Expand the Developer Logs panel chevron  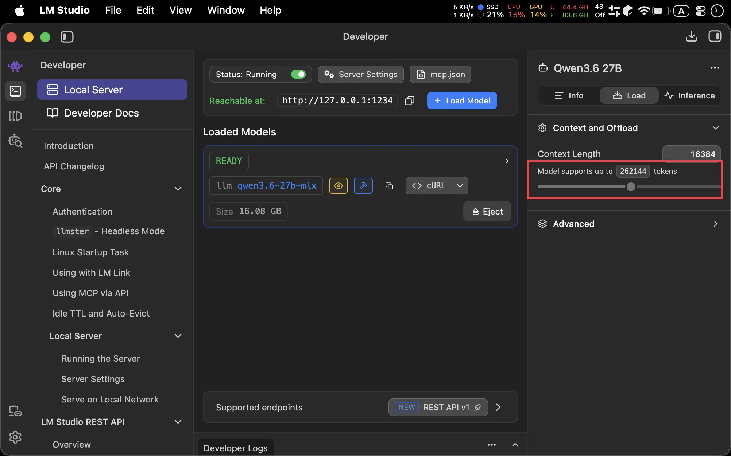pos(515,445)
